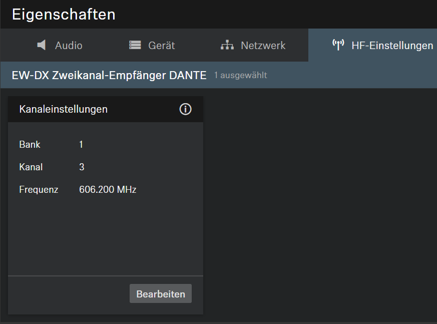The width and height of the screenshot is (437, 324).
Task: Switch to the Audio tab
Action: [x=69, y=46]
